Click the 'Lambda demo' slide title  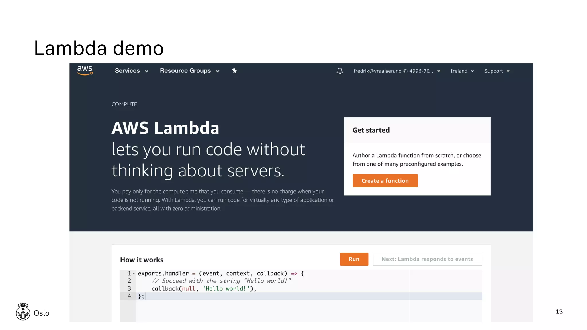[x=99, y=48]
